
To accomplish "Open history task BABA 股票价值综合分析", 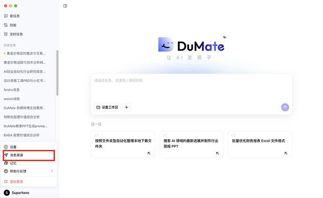I will click(22, 135).
